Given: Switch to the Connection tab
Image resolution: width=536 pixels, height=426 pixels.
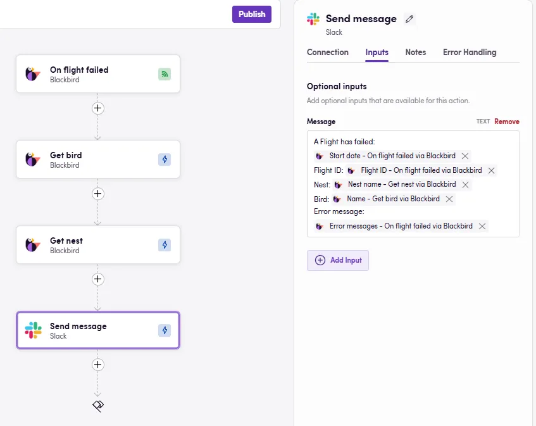Looking at the screenshot, I should 327,53.
